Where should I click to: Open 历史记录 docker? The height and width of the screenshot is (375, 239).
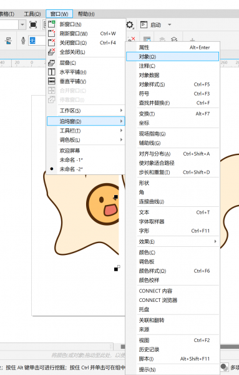pyautogui.click(x=172, y=349)
